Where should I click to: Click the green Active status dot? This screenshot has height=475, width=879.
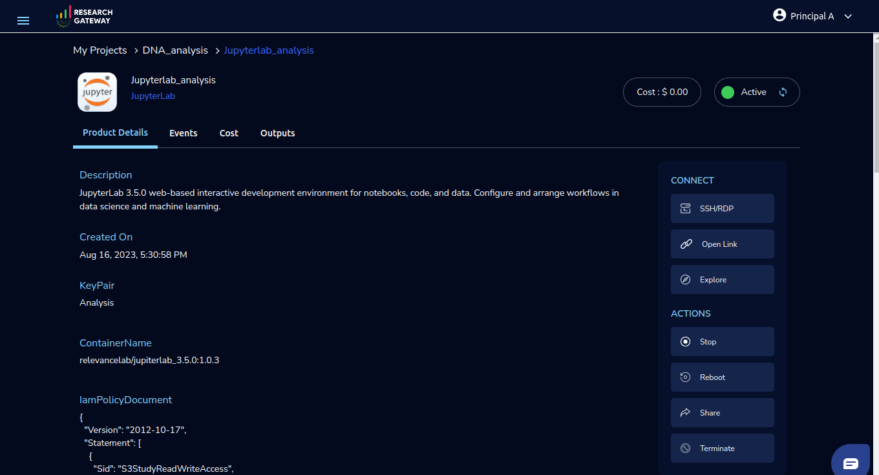(x=728, y=92)
